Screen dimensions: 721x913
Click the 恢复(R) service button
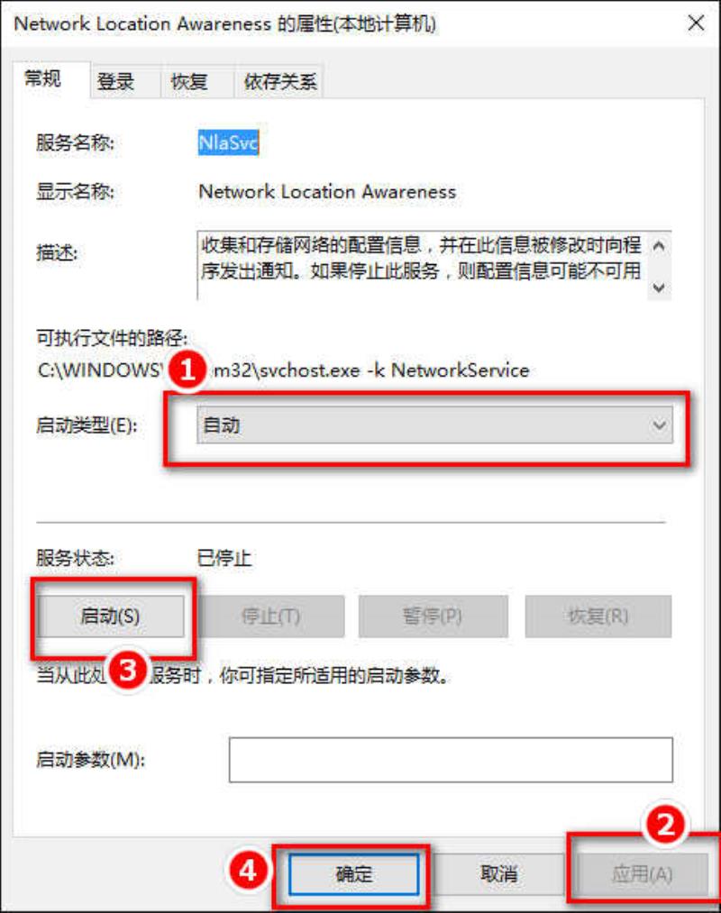point(598,616)
